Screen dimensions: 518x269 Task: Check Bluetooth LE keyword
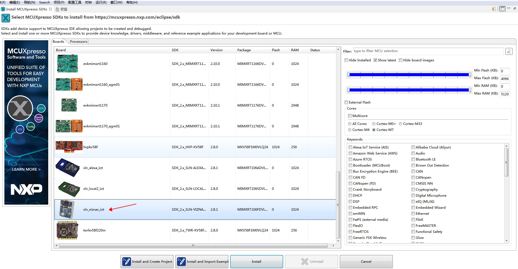coord(413,159)
